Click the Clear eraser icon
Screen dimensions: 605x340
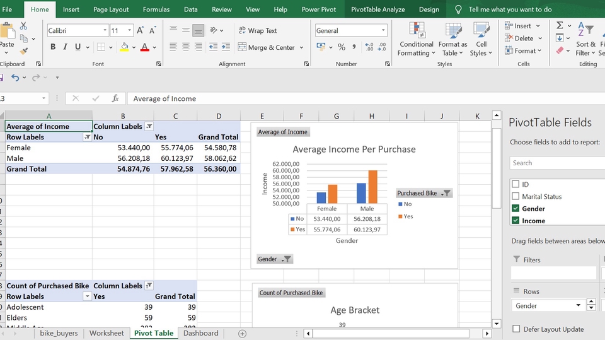click(560, 50)
